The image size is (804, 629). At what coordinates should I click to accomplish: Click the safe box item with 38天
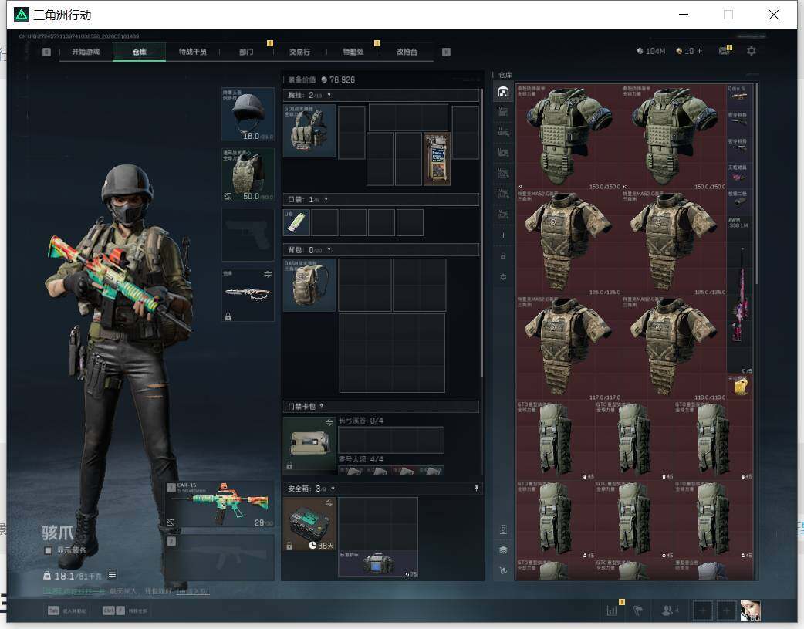(309, 524)
